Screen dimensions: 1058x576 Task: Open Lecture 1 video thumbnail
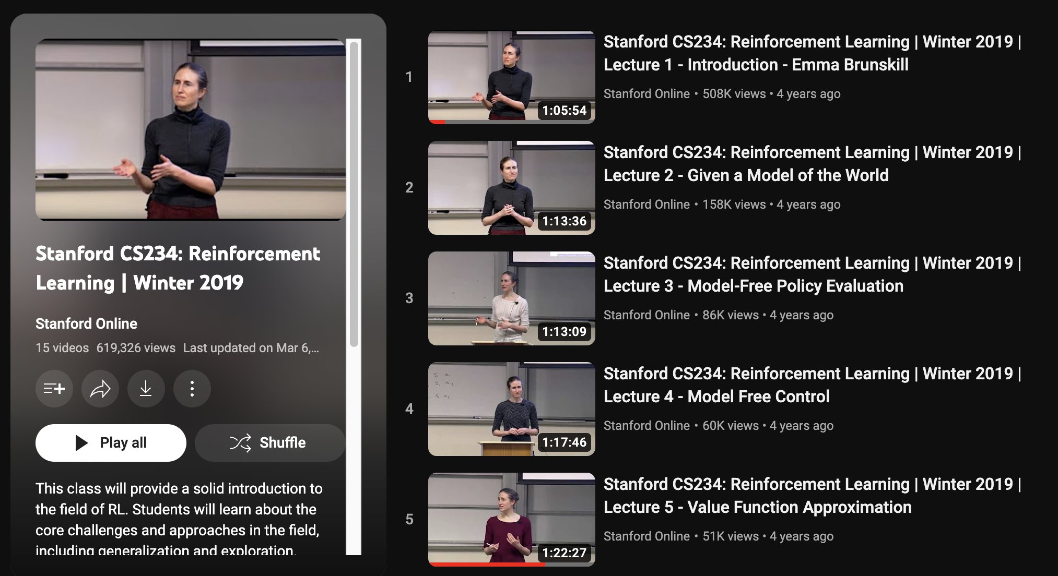click(512, 77)
